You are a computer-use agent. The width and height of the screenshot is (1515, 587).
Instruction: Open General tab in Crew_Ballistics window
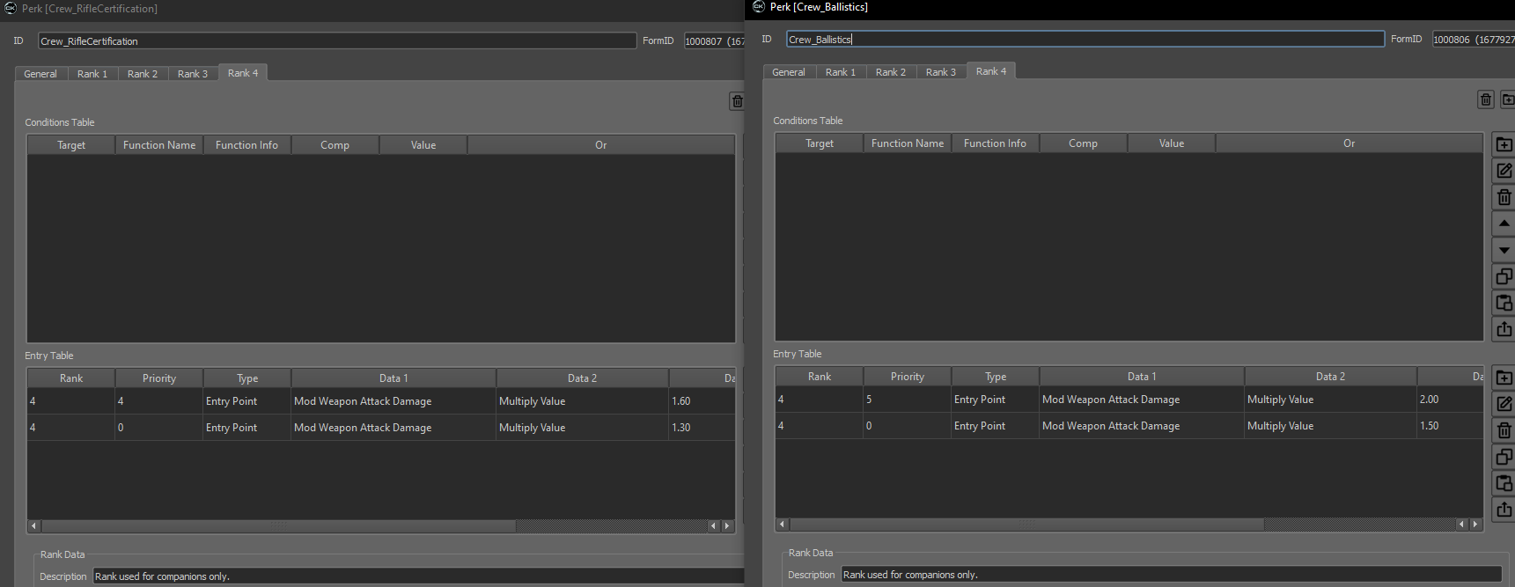click(789, 72)
